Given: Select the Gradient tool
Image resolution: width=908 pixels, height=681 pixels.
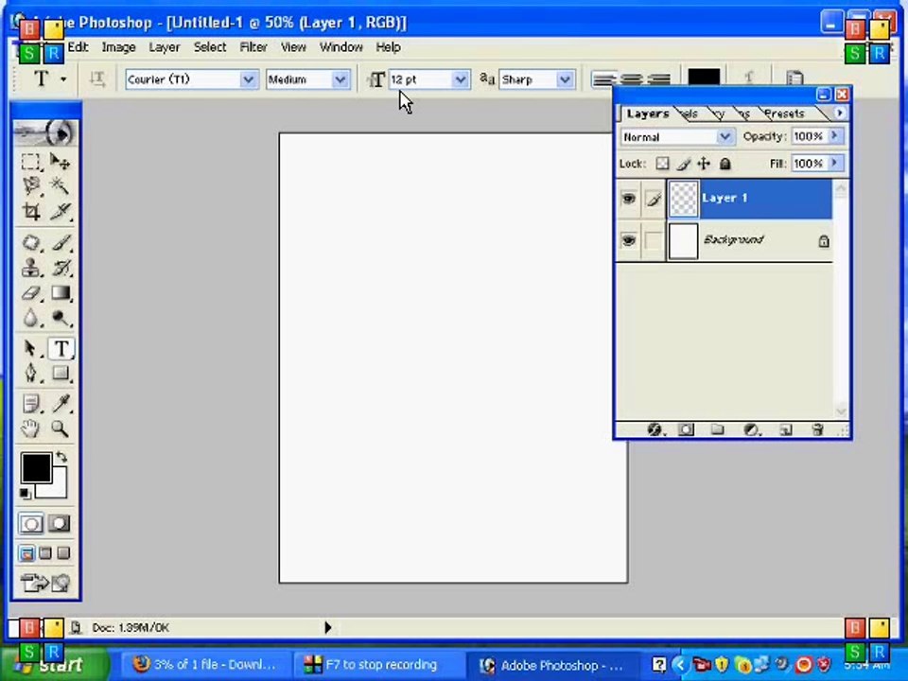Looking at the screenshot, I should point(61,293).
